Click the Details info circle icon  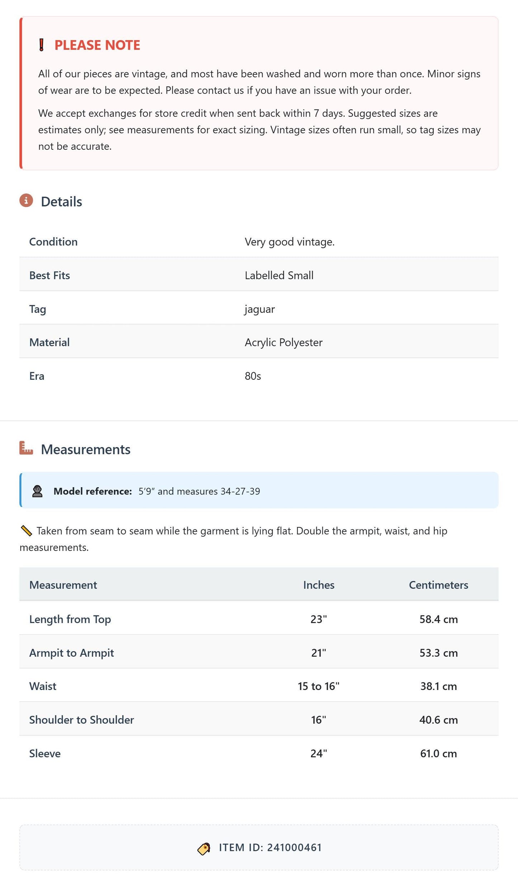click(26, 201)
